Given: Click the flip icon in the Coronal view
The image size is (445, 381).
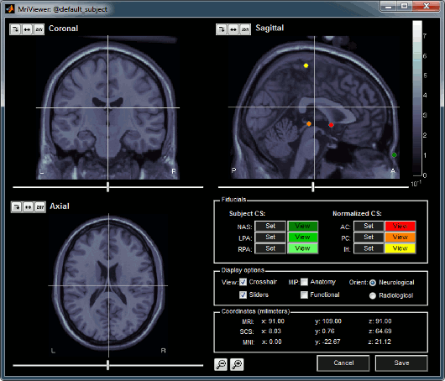Looking at the screenshot, I should pyautogui.click(x=27, y=29).
